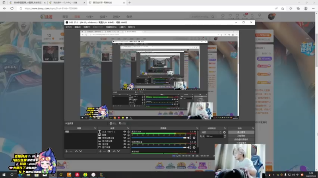318x178 pixels.
Task: Toggle lock on 视频采集设备 source
Action: point(128,138)
